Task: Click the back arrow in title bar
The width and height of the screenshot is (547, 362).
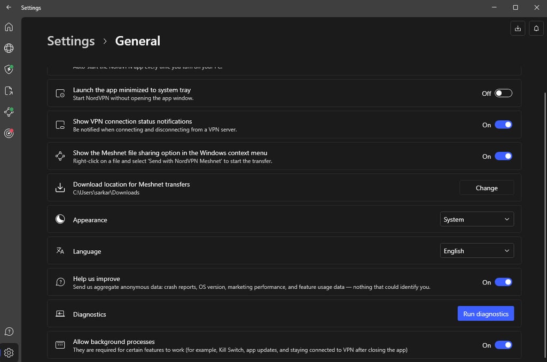Action: coord(9,7)
